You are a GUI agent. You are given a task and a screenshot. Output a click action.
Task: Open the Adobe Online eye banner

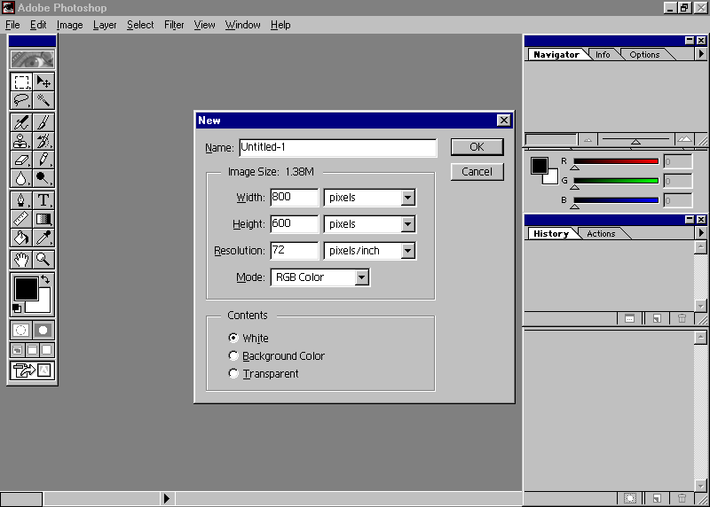click(x=33, y=59)
